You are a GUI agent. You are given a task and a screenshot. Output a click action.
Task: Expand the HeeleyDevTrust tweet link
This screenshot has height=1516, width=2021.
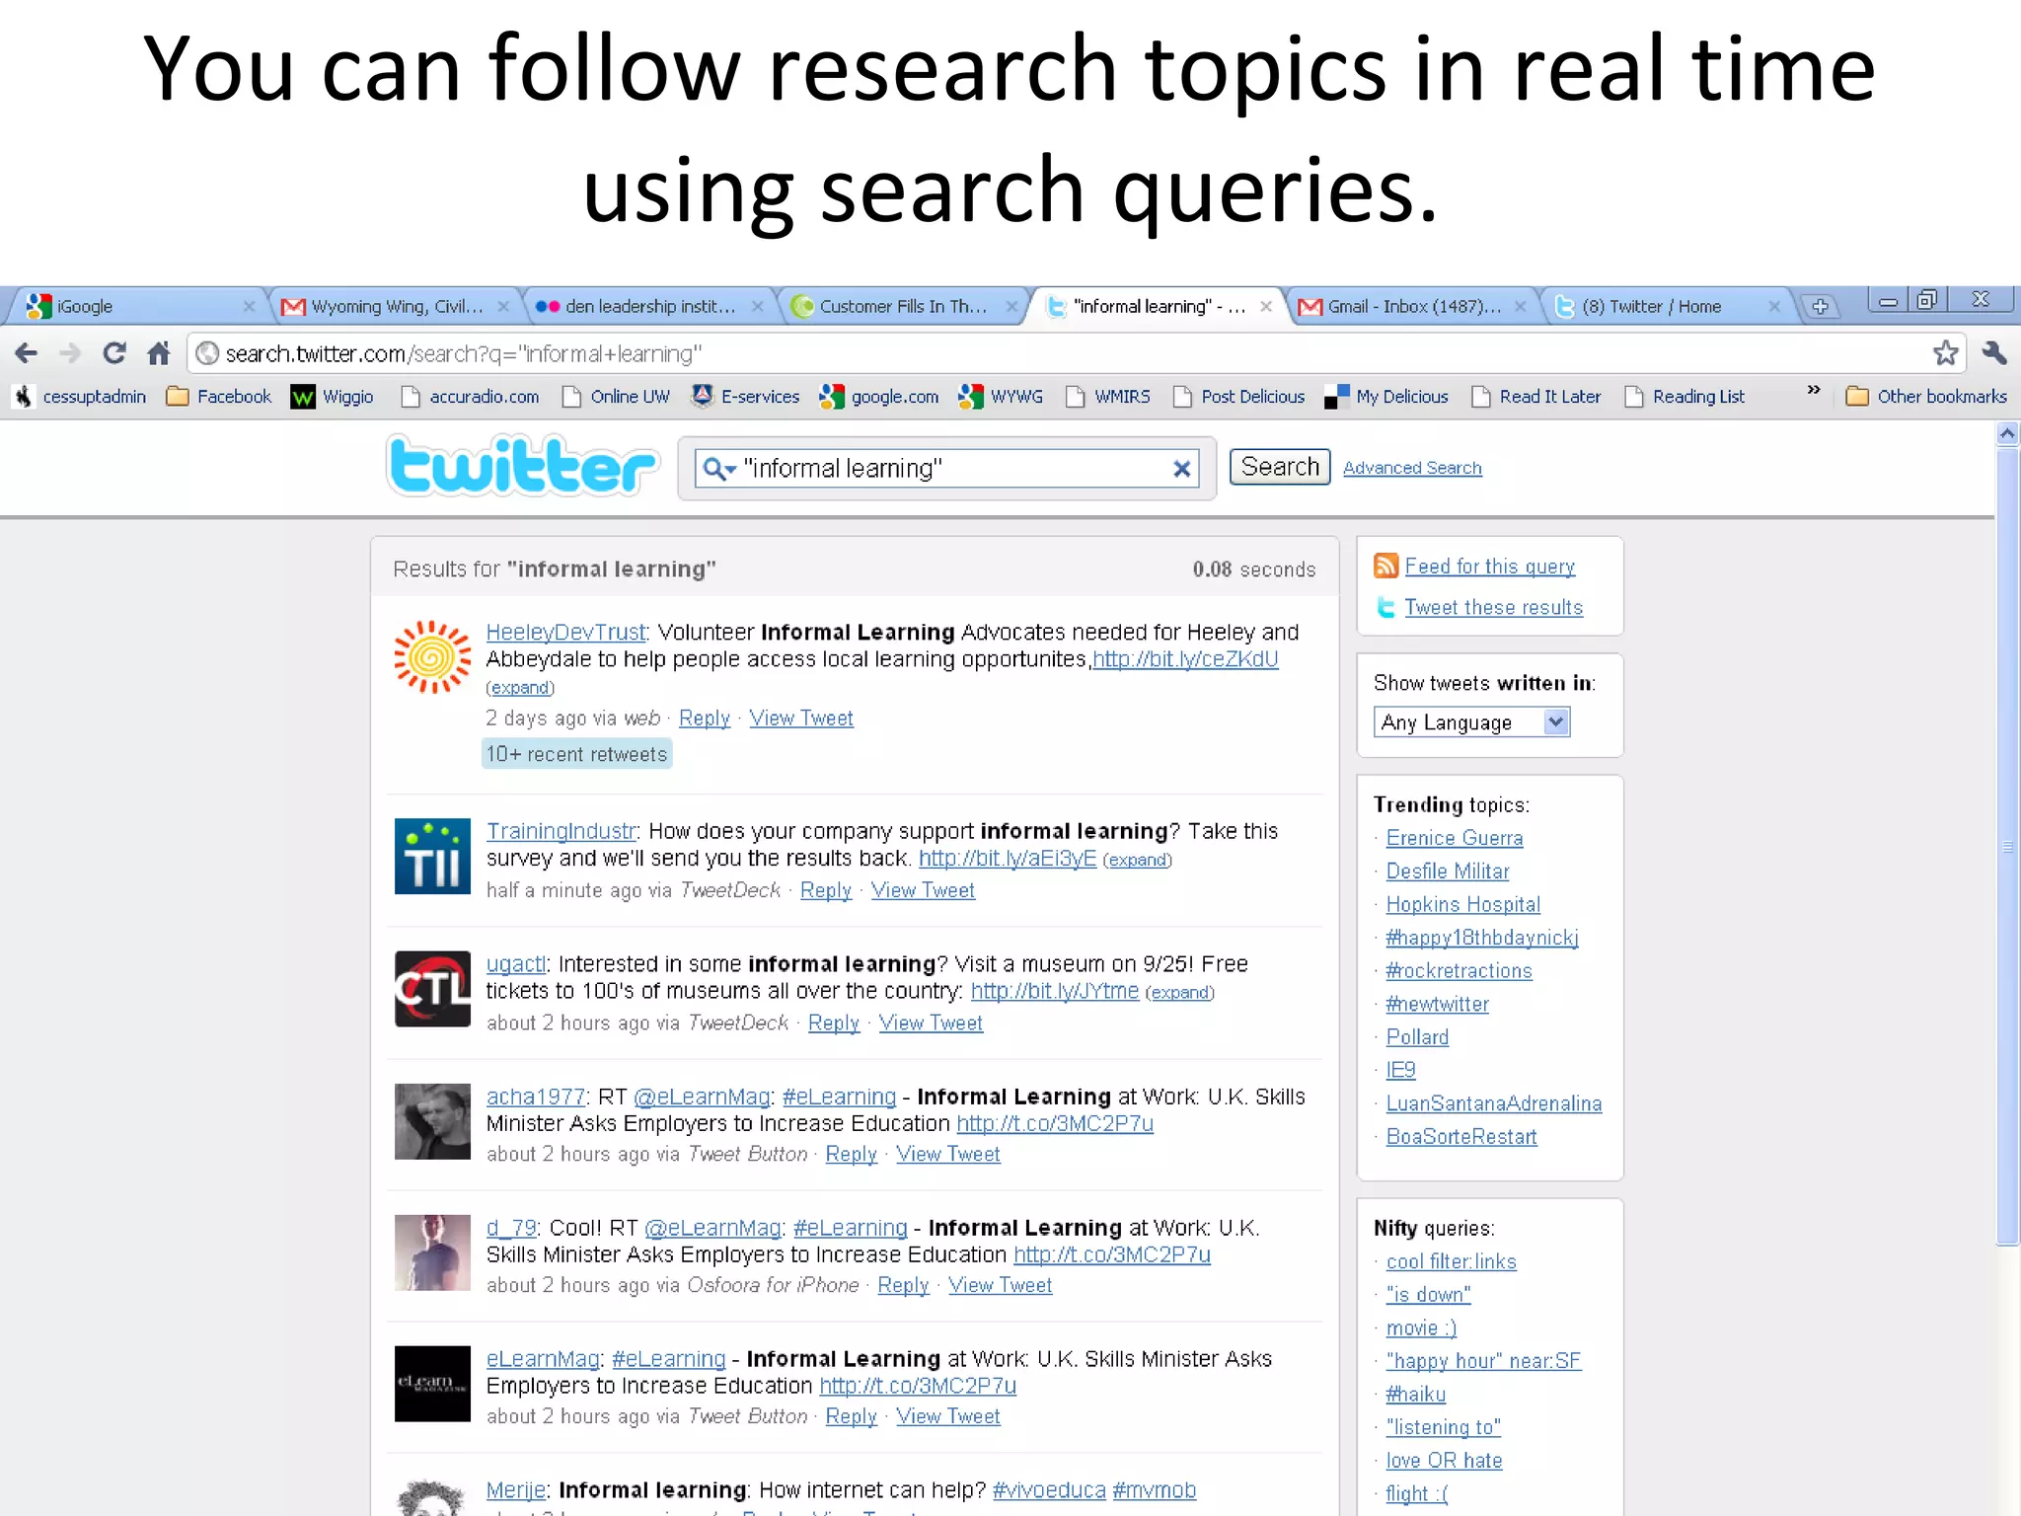[x=520, y=688]
